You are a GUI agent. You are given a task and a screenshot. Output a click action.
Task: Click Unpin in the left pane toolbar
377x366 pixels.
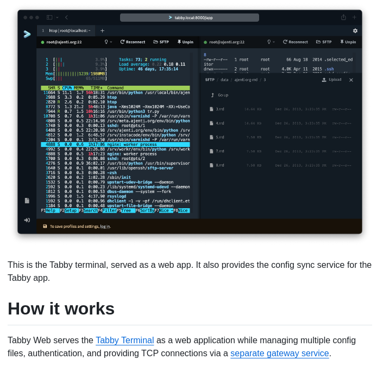coord(185,42)
